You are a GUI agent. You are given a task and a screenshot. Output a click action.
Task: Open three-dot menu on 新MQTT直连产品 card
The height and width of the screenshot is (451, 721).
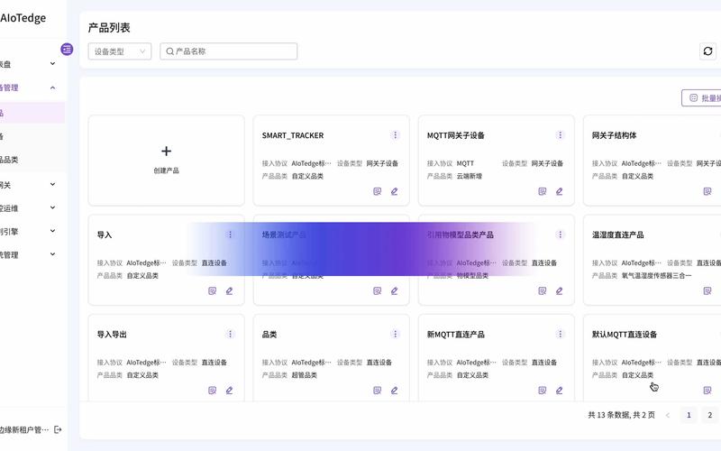coord(560,334)
